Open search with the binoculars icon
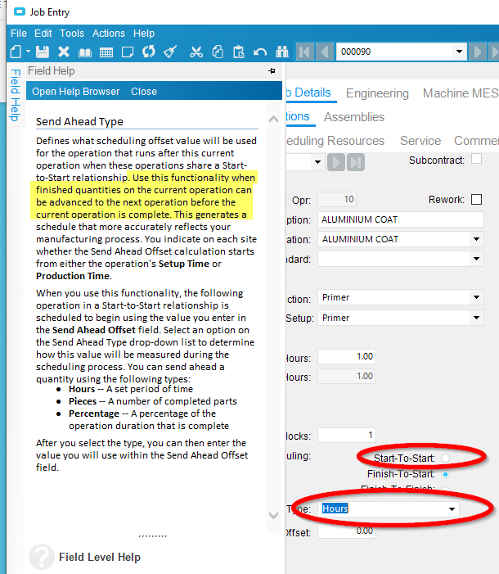Image resolution: width=499 pixels, height=574 pixels. pos(282,52)
